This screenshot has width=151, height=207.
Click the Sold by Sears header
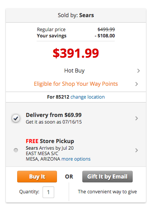pyautogui.click(x=76, y=15)
